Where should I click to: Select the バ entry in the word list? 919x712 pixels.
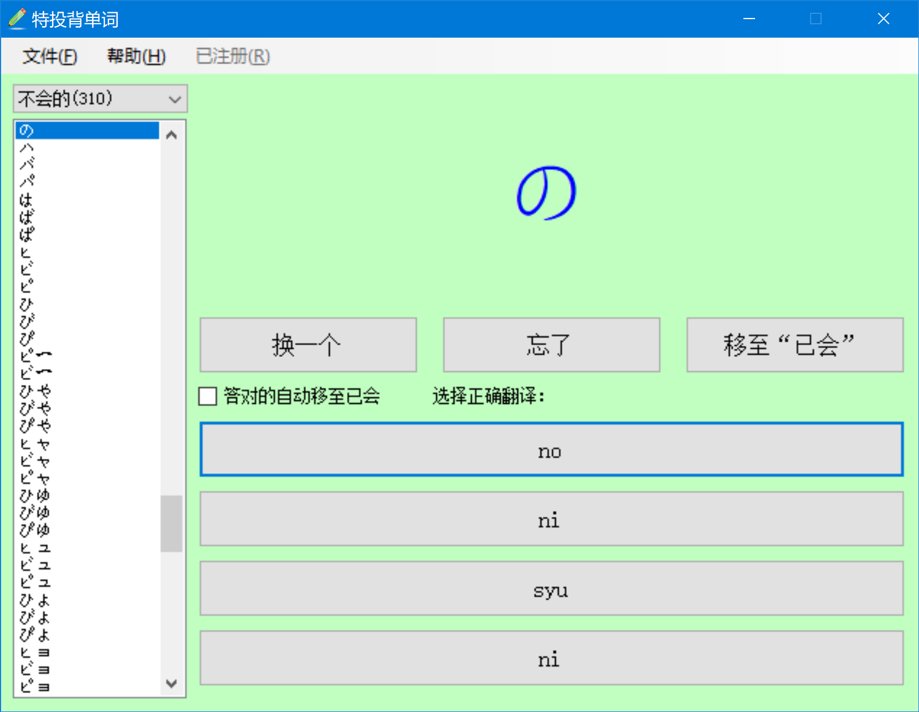tap(87, 165)
